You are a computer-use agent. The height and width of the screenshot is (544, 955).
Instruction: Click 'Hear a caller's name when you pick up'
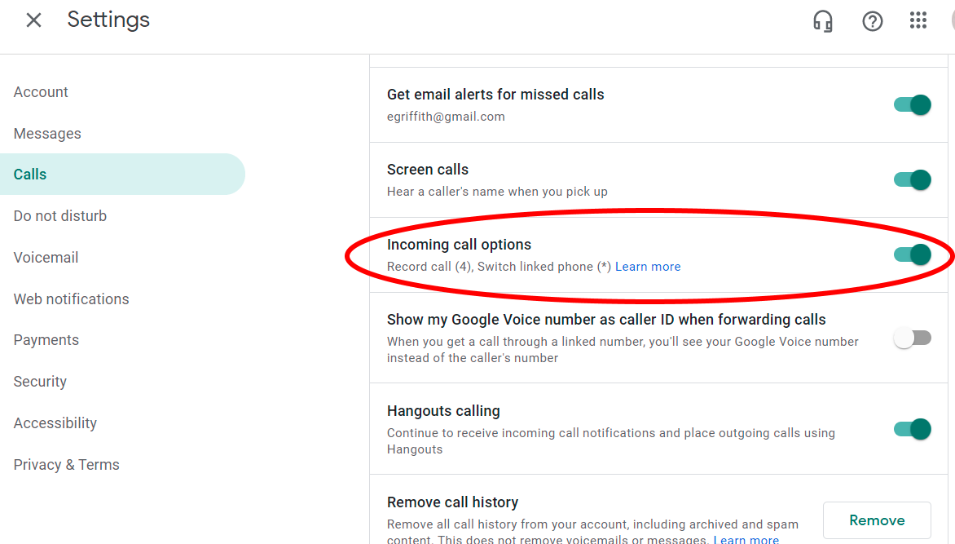(497, 192)
